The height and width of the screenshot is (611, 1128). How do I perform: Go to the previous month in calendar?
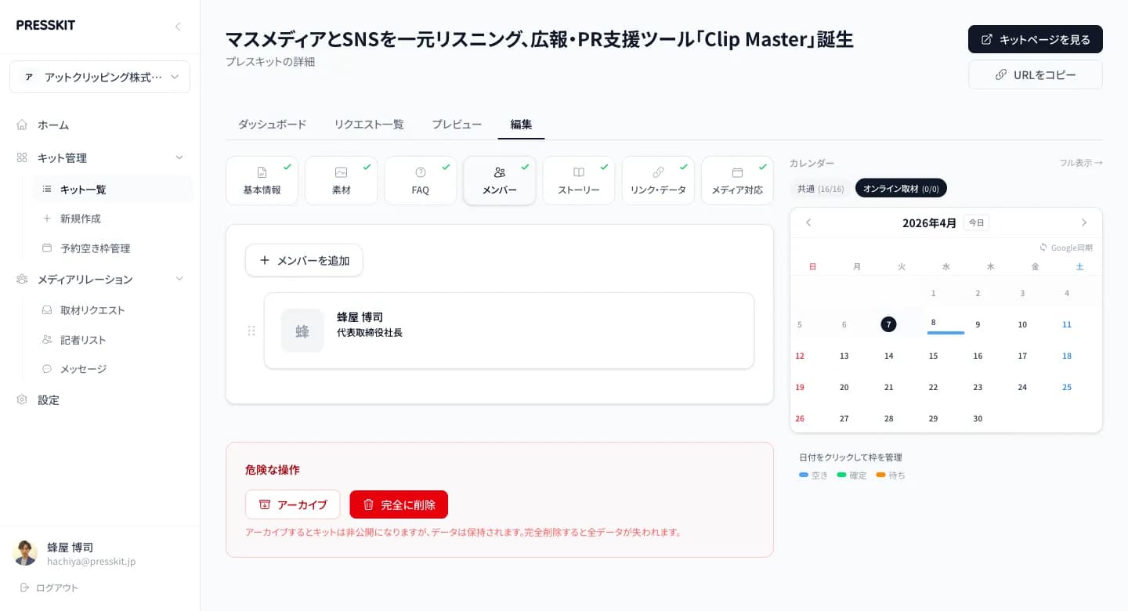pos(808,222)
